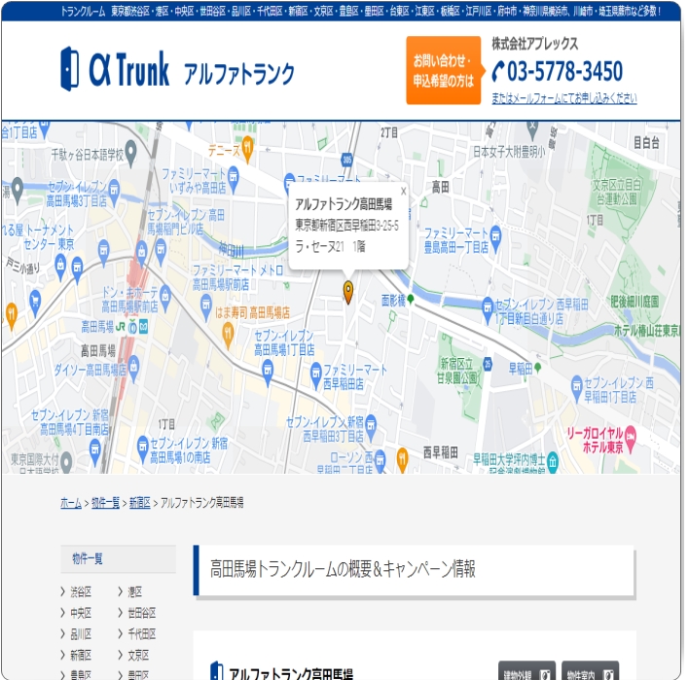This screenshot has width=689, height=680.
Task: Click Seven-Eleven 高田馬場3丁目店 pin
Action: [114, 192]
